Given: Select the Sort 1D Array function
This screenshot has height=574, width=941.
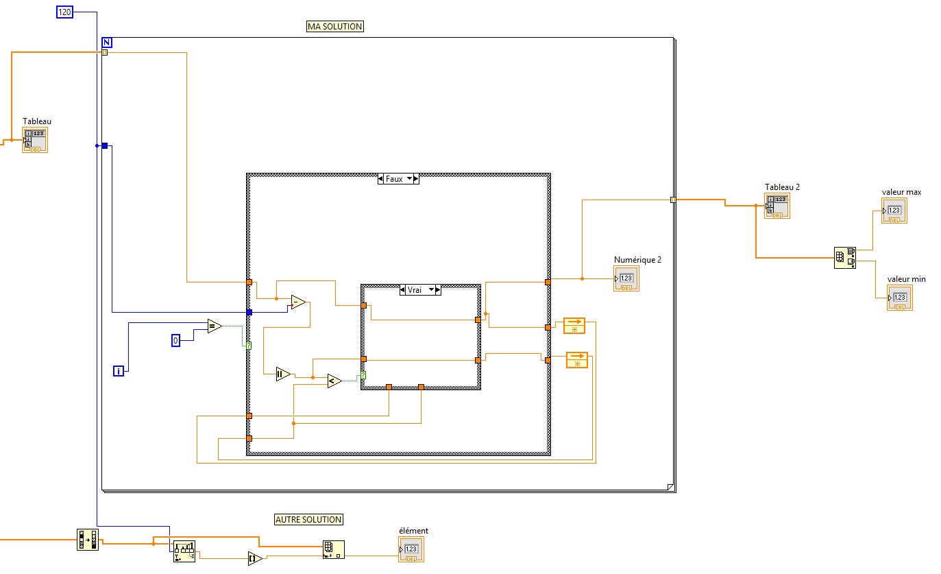Looking at the screenshot, I should pos(87,540).
